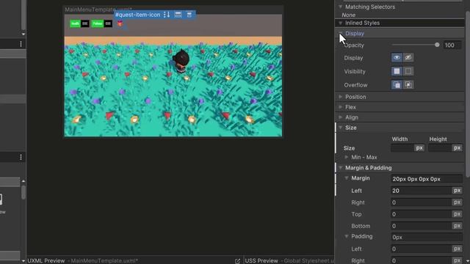Screen dimensions: 470x264
Task: Collapse the Inlined Styles section
Action: coord(341,23)
